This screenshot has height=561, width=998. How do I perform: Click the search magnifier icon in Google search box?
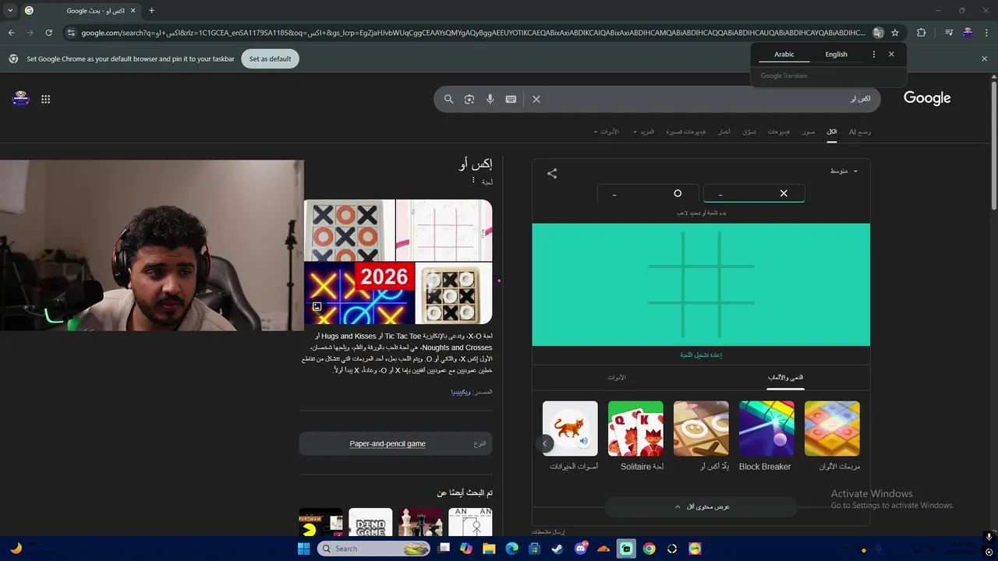(448, 99)
